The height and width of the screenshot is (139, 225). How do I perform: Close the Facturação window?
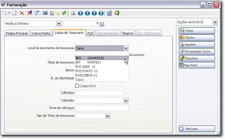216,5
